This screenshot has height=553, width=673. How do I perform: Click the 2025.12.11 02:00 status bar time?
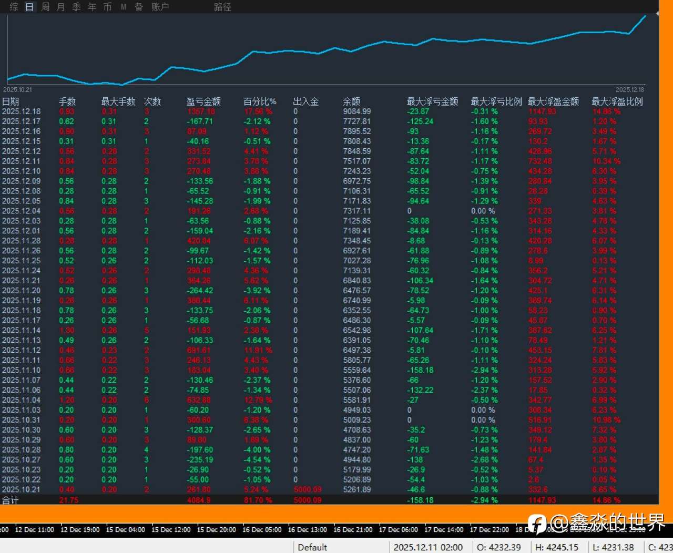[x=428, y=547]
